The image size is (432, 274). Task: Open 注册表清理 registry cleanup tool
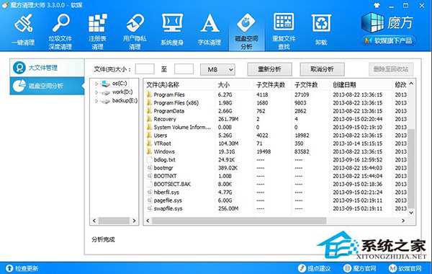[x=97, y=31]
